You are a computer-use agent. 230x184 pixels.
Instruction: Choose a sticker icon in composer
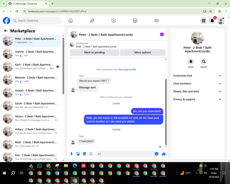point(85,154)
